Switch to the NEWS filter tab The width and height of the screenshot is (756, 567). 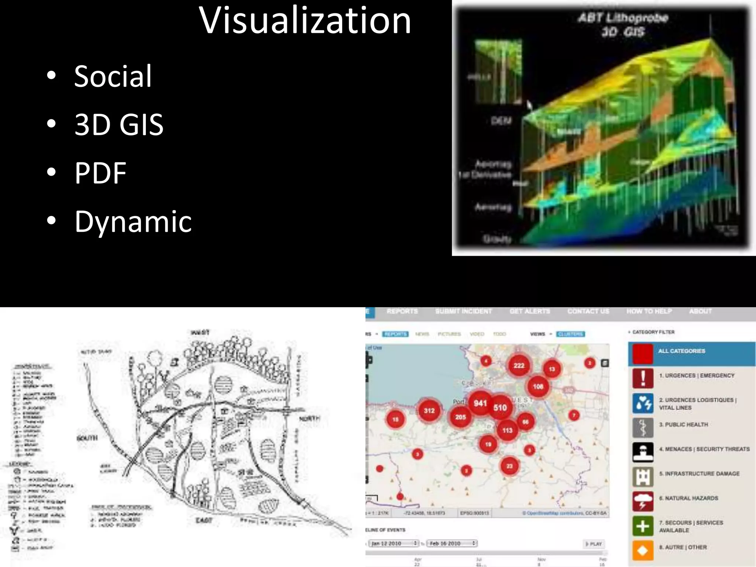[422, 334]
